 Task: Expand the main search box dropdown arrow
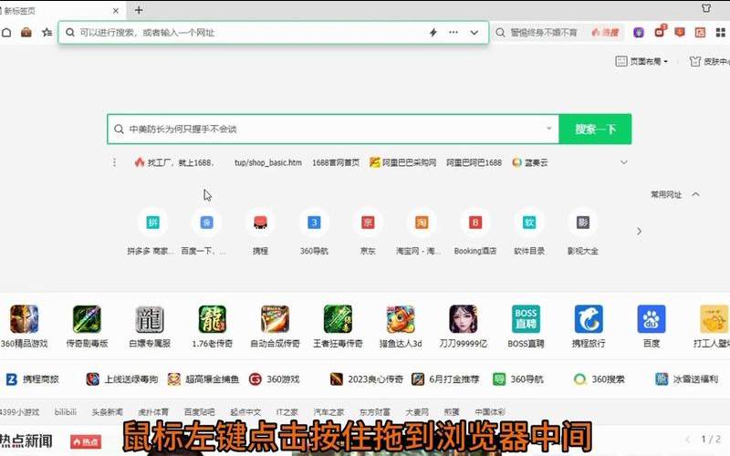549,129
